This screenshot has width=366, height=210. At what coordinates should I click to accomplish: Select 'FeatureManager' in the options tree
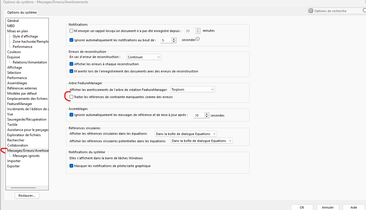[20, 104]
